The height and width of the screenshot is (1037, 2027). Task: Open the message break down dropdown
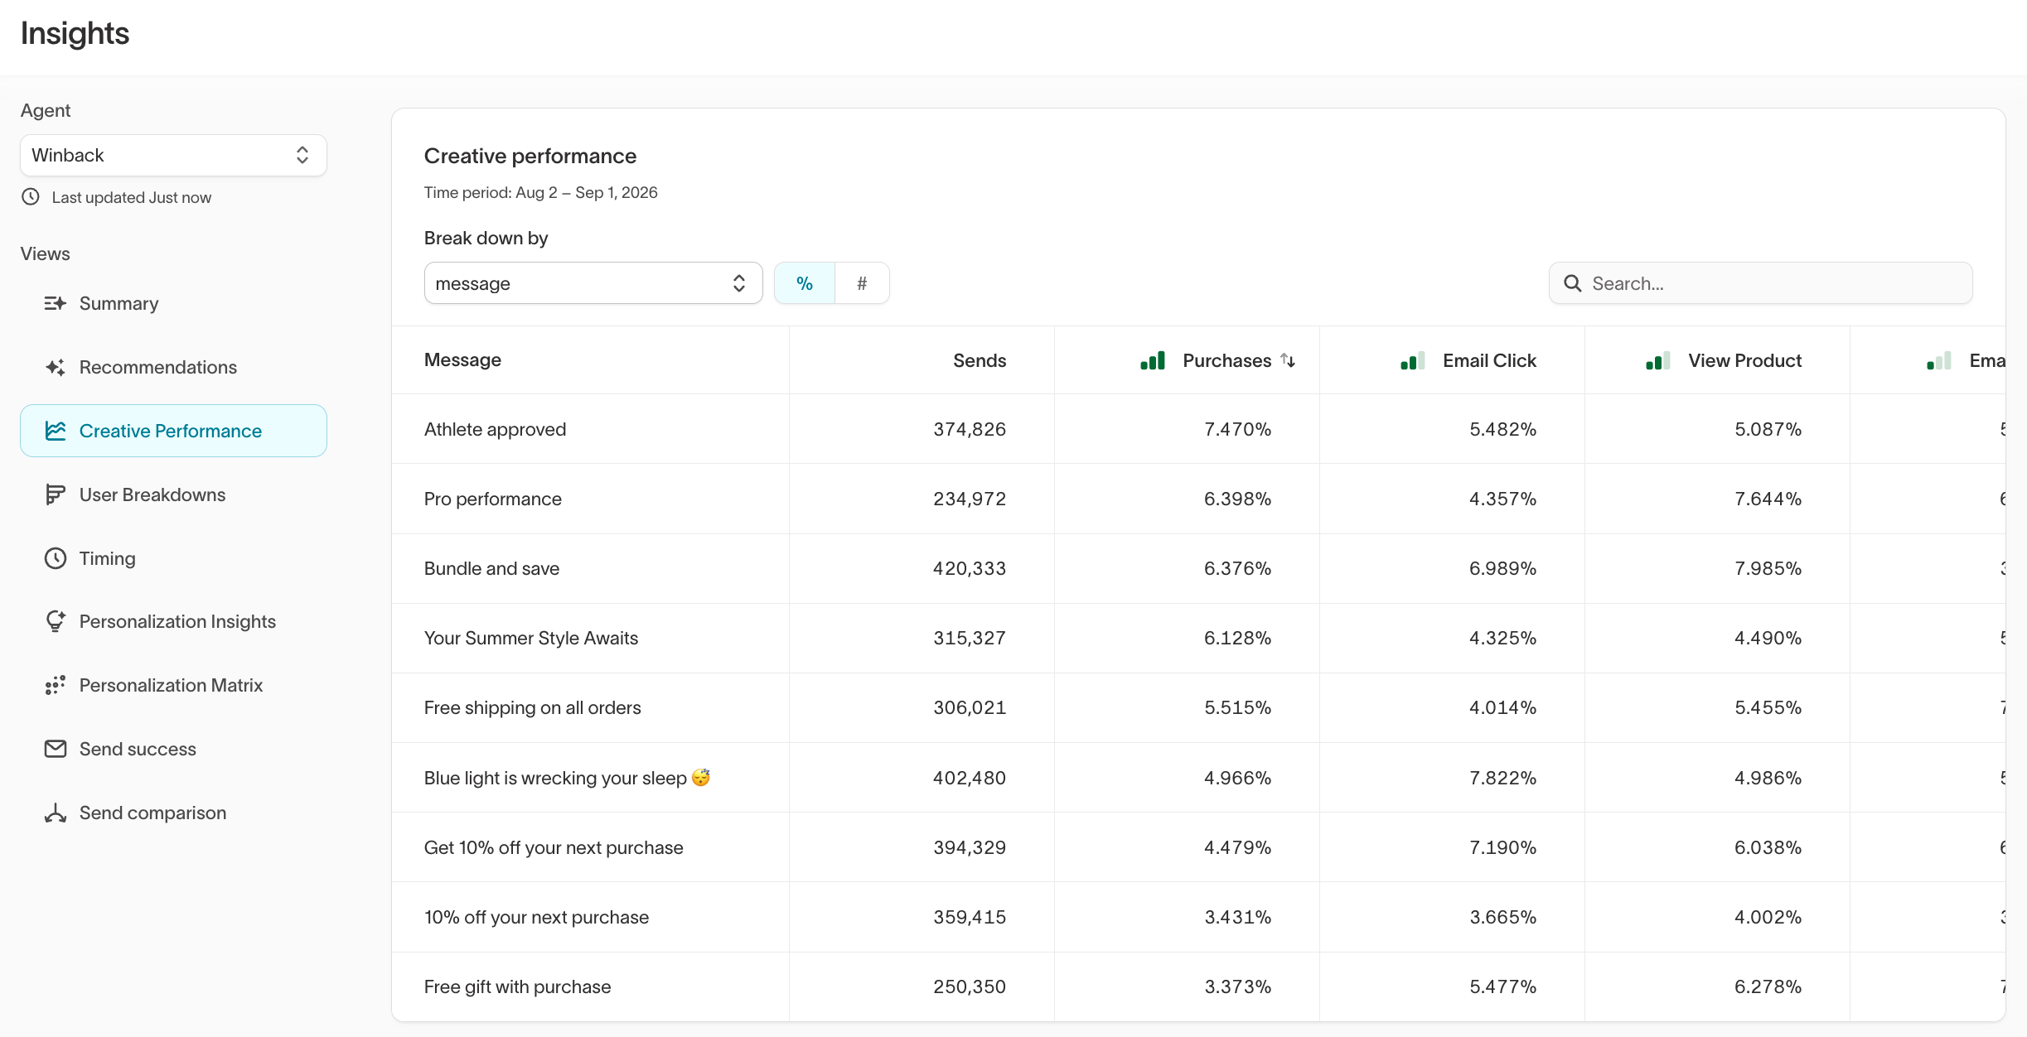[x=593, y=283]
